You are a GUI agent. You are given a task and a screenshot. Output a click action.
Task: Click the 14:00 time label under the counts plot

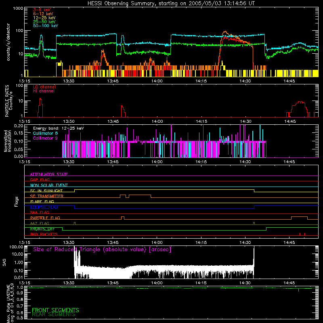157,81
